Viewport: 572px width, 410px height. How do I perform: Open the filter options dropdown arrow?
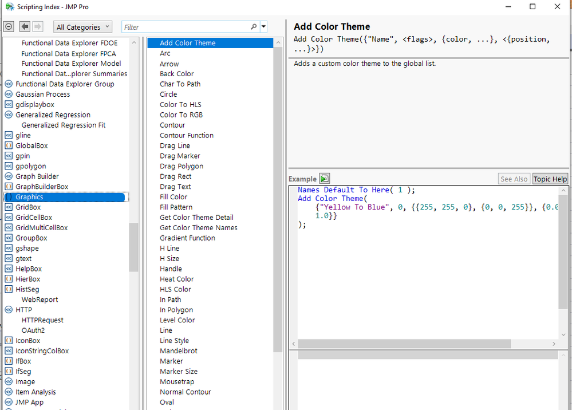[x=264, y=27]
